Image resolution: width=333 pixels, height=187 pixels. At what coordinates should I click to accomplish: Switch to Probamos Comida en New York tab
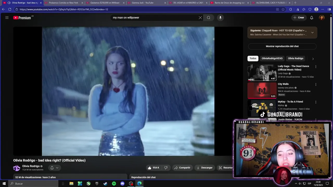64,3
